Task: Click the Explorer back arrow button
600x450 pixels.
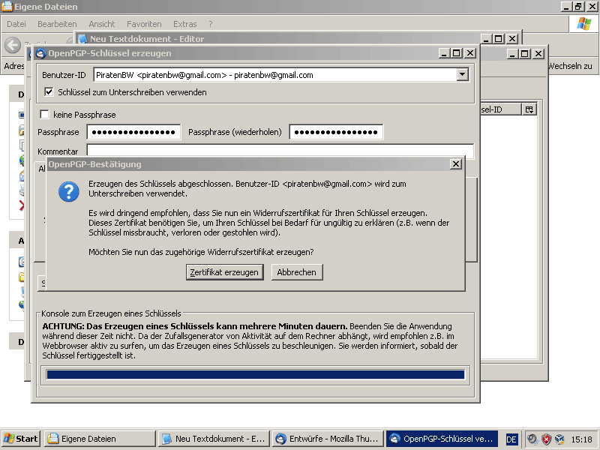Action: (13, 45)
